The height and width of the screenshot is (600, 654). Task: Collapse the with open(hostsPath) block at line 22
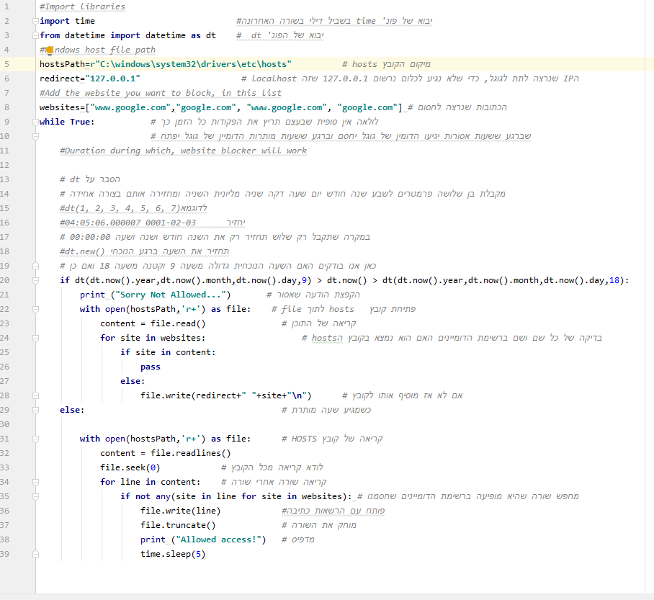coord(34,309)
